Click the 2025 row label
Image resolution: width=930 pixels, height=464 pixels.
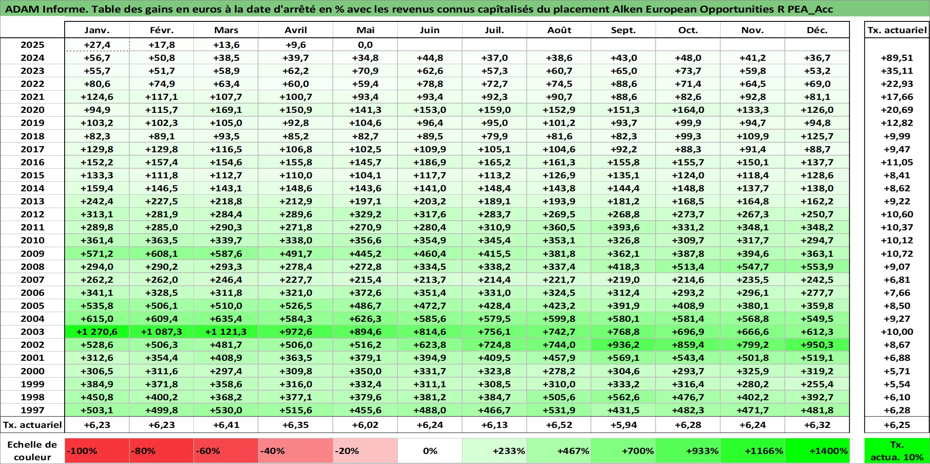[32, 45]
